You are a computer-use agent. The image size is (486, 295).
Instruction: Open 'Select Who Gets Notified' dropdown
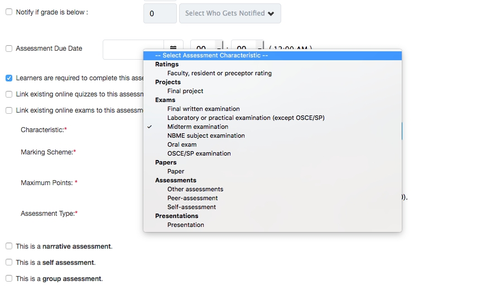click(x=230, y=13)
